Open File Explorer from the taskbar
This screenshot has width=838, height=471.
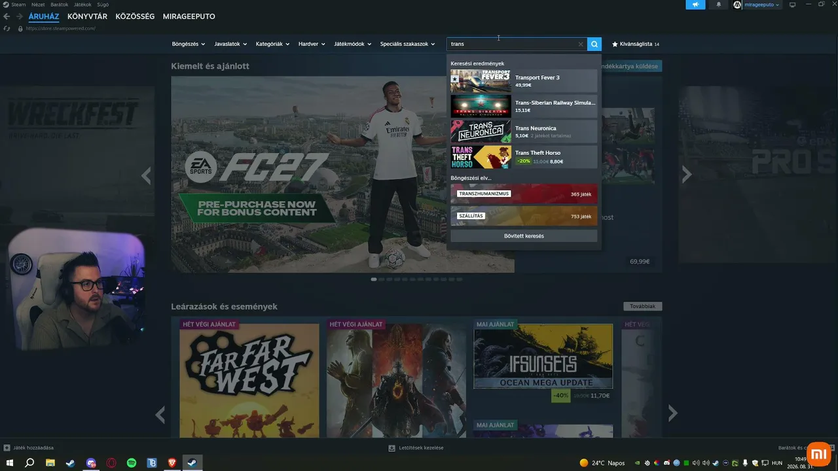pos(50,463)
